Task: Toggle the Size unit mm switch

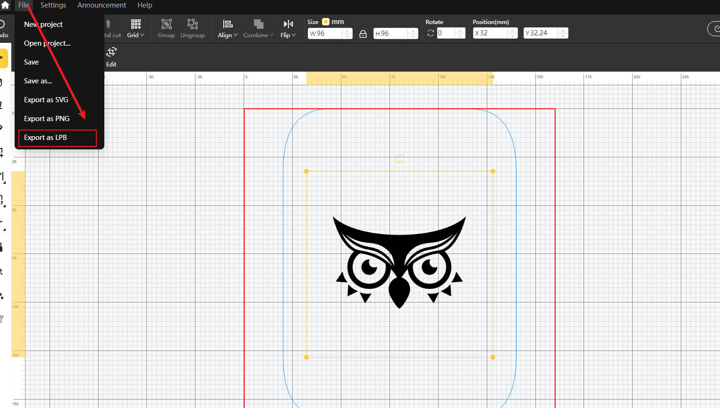Action: 326,22
